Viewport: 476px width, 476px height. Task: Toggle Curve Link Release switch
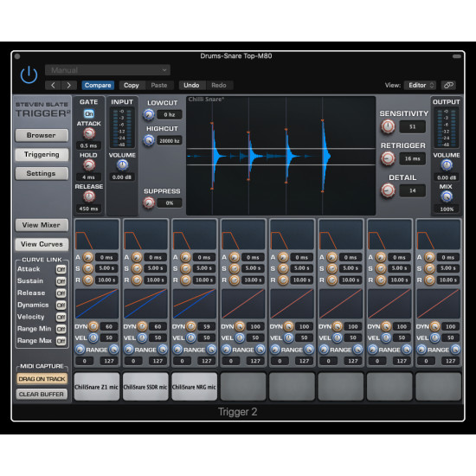61,293
